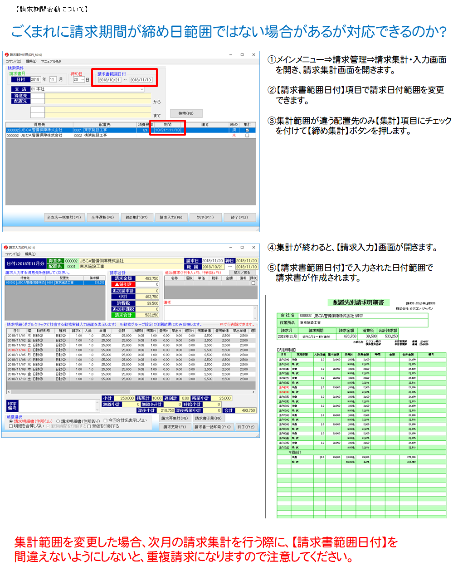Enable 今回合計を表示しない checkbox
Viewport: 458px width, 566px height.
(106, 420)
